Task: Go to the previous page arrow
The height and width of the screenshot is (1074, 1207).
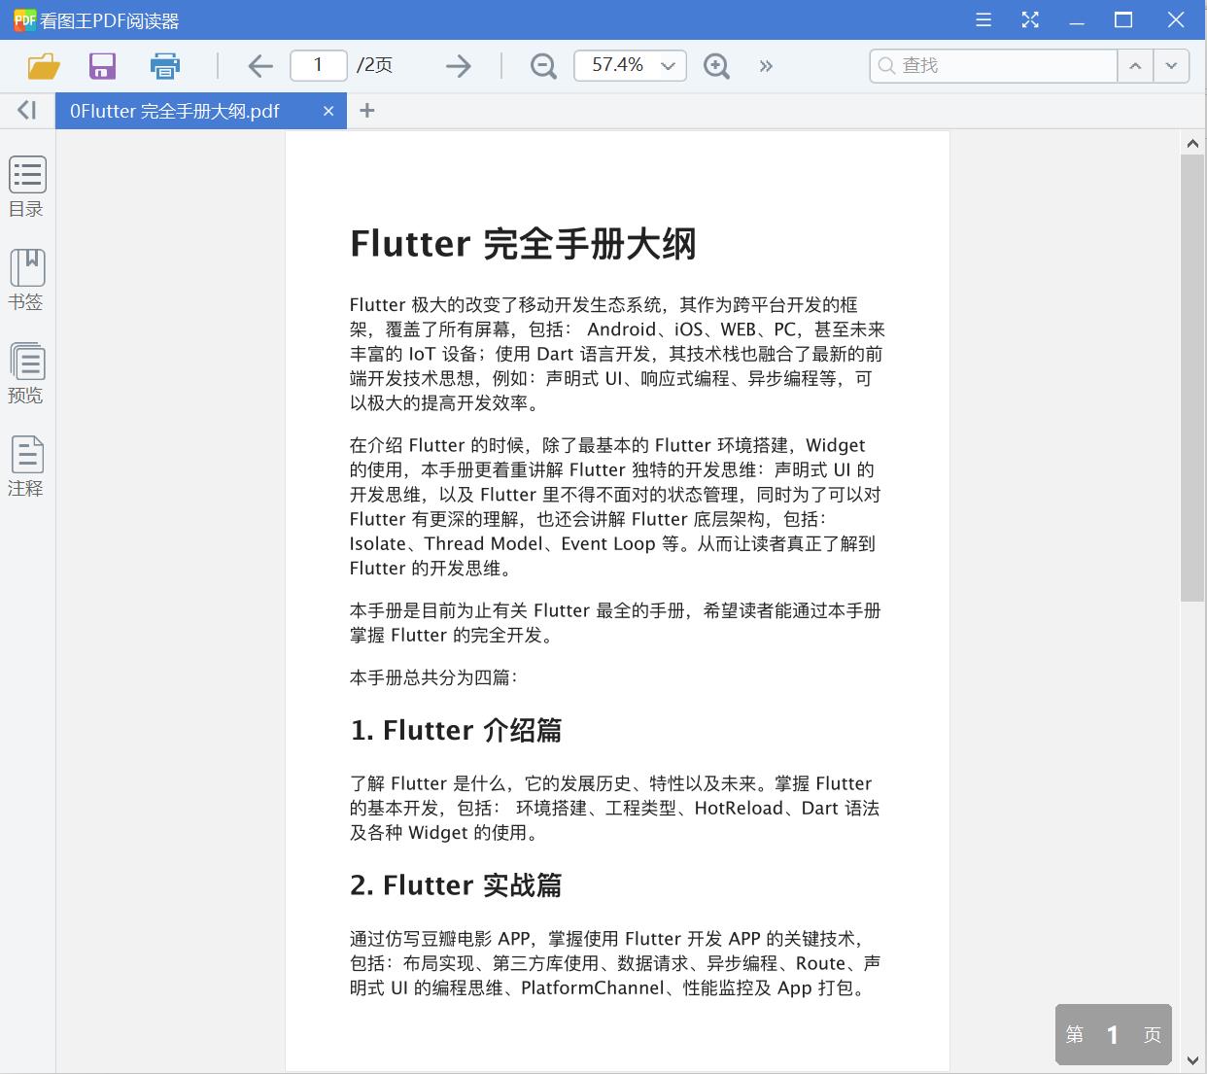Action: coord(260,66)
